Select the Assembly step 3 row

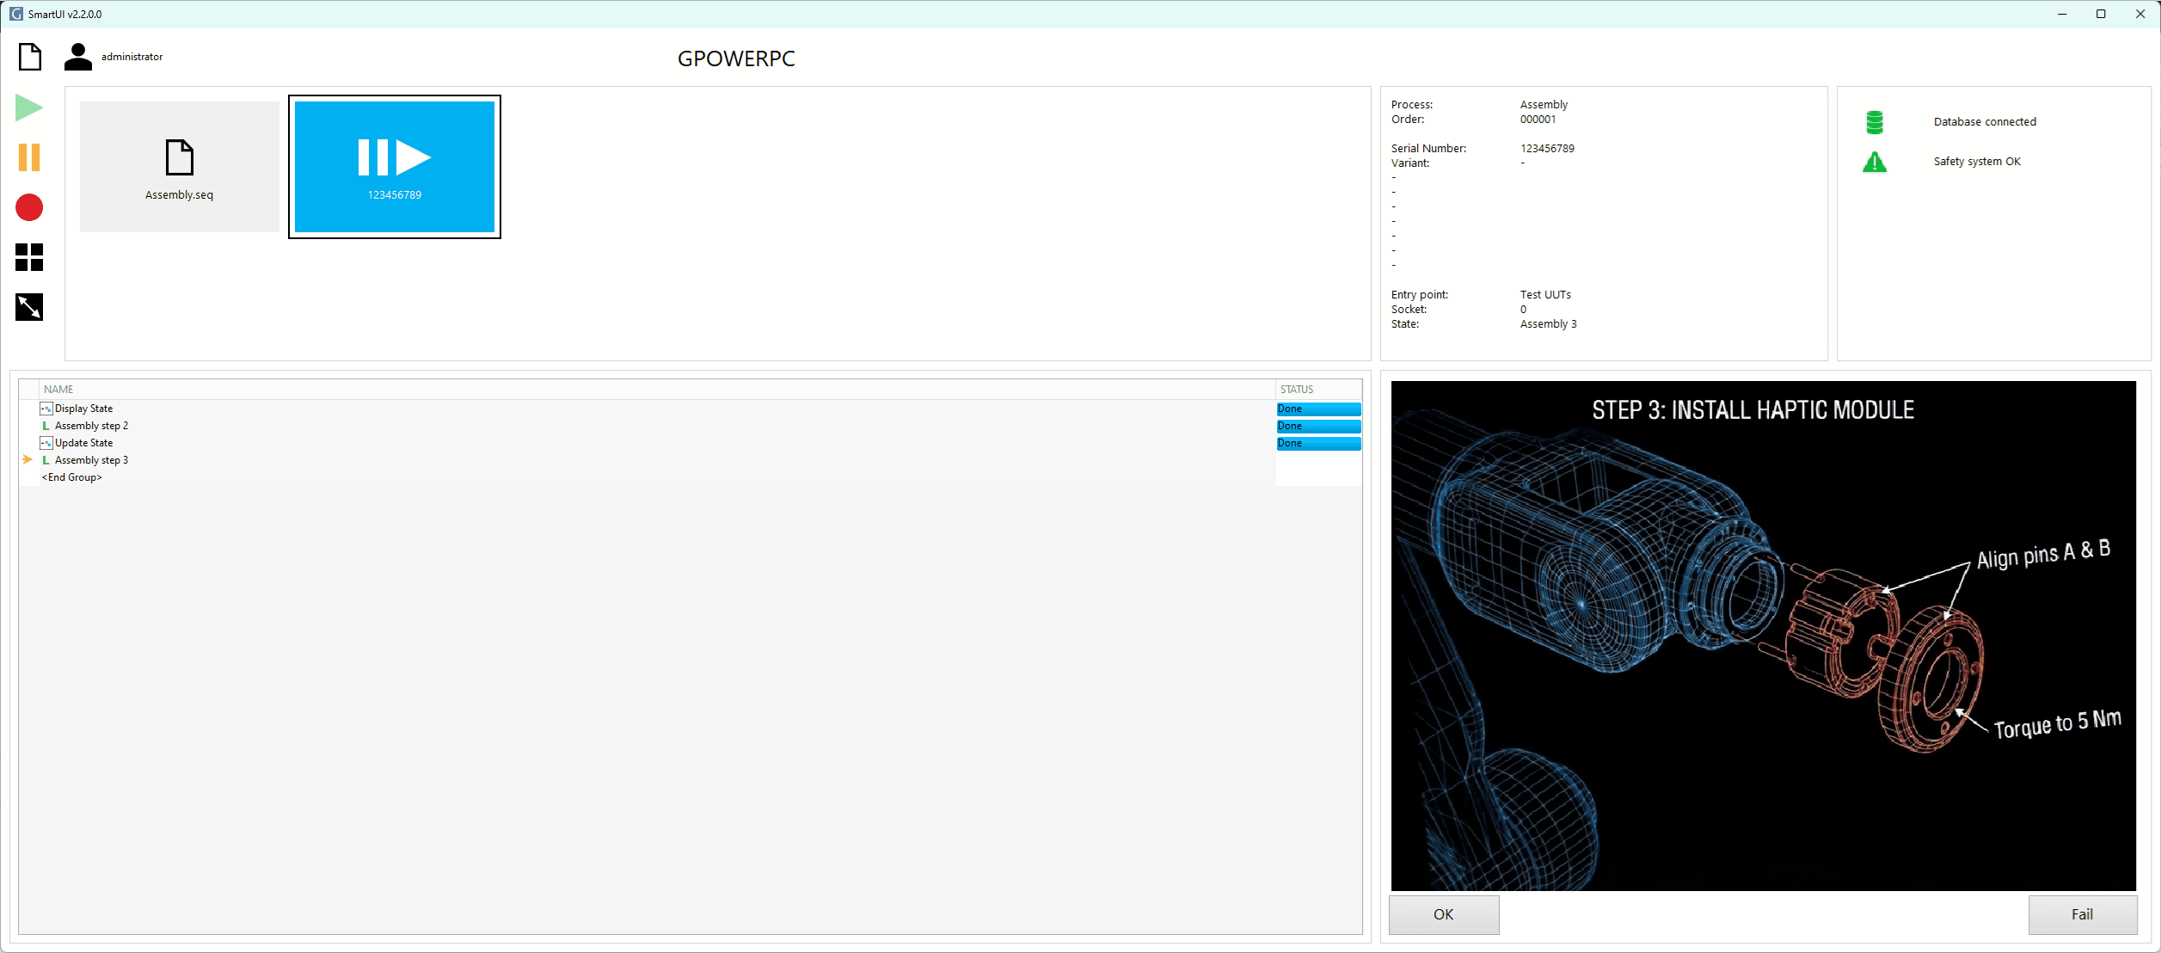point(91,460)
